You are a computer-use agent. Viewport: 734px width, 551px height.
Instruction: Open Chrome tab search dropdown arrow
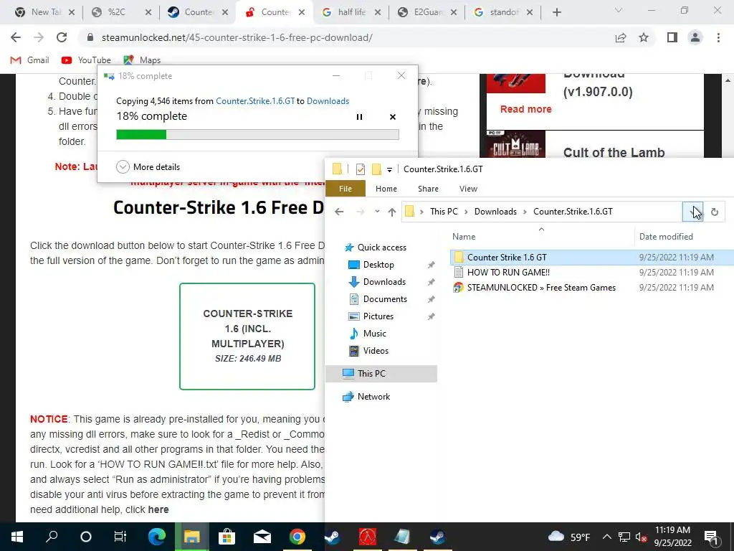(619, 10)
